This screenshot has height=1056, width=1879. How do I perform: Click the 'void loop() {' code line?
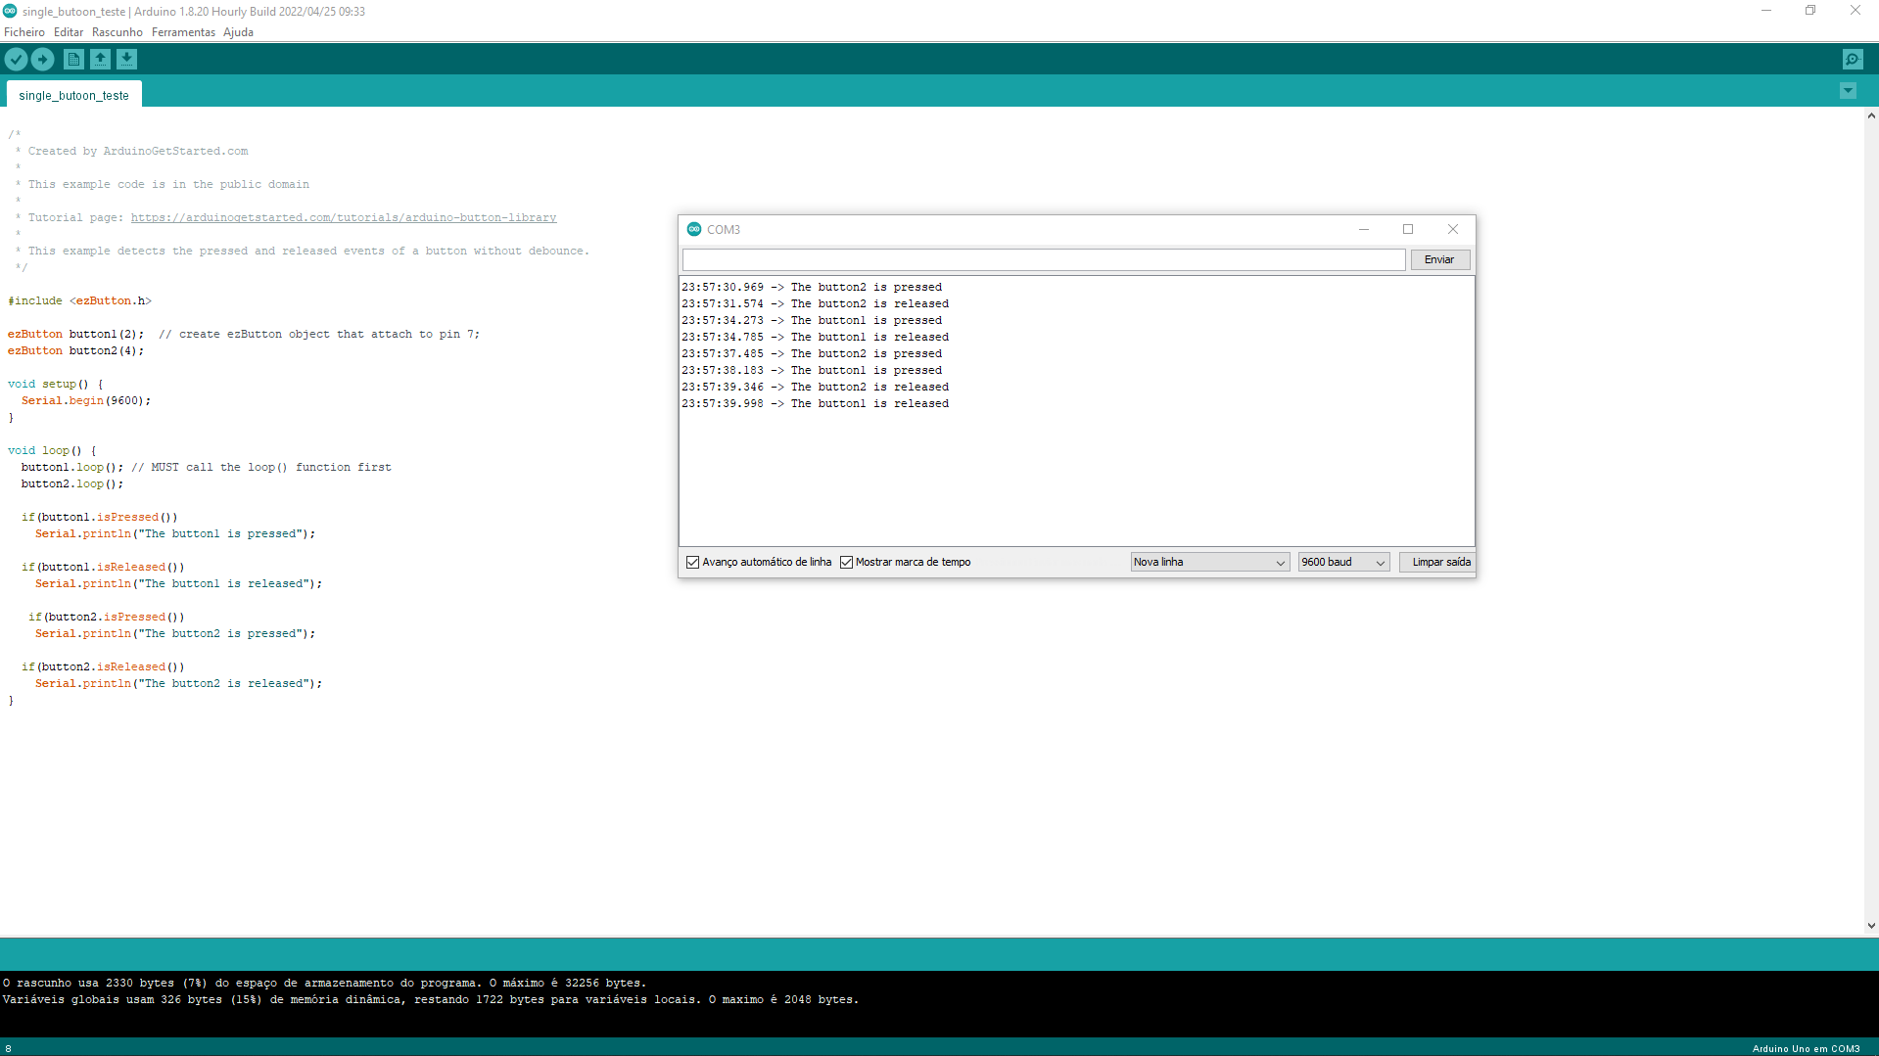[52, 451]
